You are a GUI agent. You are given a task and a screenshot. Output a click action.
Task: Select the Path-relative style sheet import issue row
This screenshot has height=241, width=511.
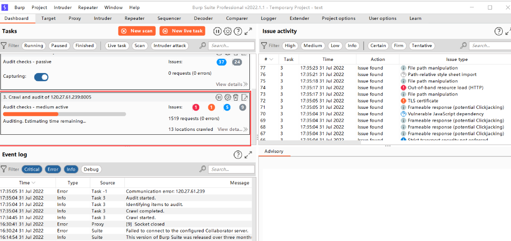point(385,75)
